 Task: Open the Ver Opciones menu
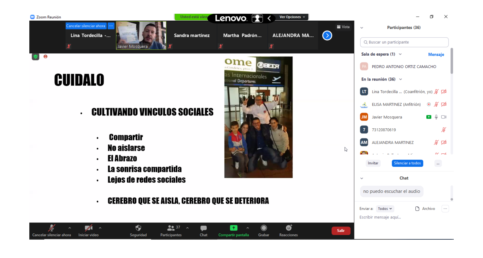(292, 17)
